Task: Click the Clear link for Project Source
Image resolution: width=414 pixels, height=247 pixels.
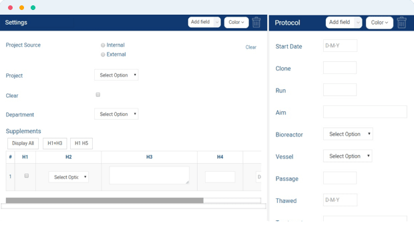Action: (x=251, y=47)
